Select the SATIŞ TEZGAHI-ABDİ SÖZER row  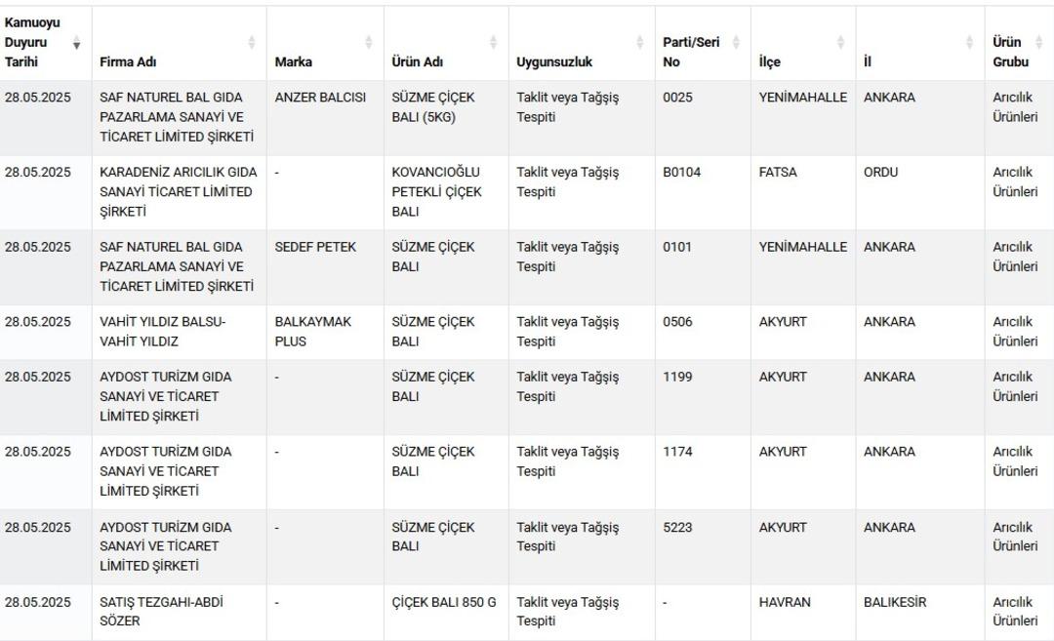(527, 612)
